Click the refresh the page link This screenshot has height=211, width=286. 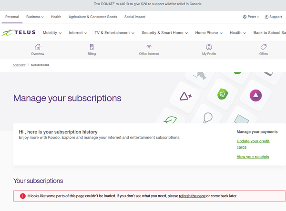[192, 196]
